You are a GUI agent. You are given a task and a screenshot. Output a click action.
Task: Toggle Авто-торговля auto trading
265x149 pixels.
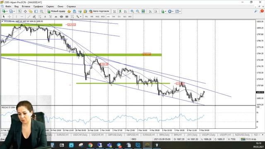click(99, 11)
